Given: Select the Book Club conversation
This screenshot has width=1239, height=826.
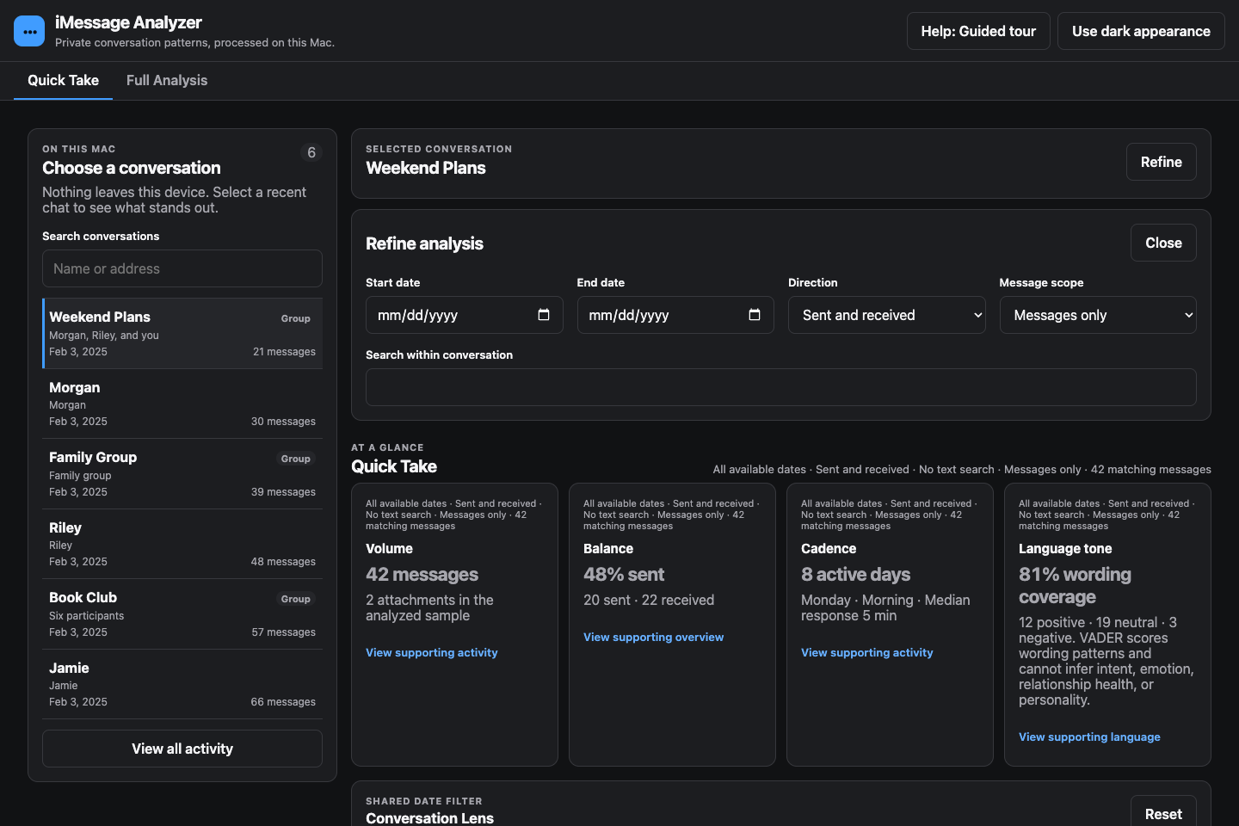Looking at the screenshot, I should click(x=182, y=614).
